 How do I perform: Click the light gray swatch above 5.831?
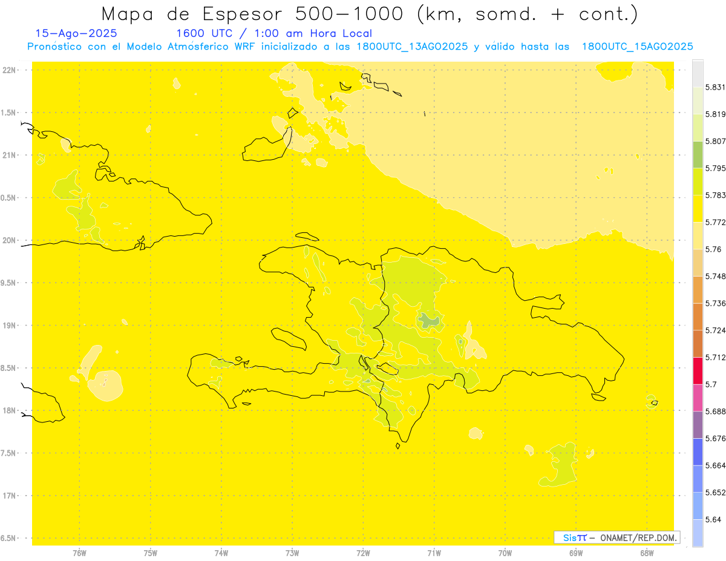[698, 73]
